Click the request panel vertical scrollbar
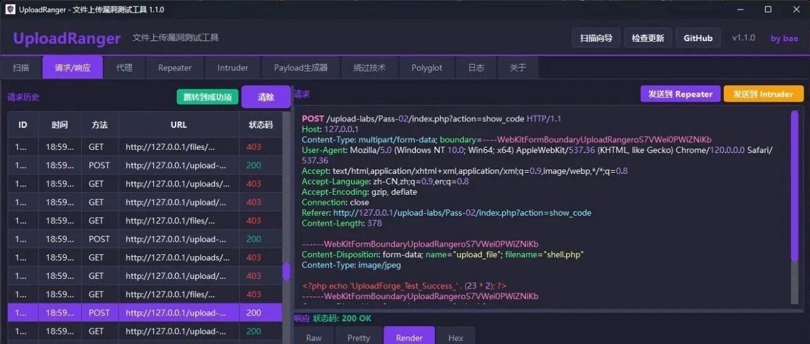This screenshot has width=810, height=344. 795,186
